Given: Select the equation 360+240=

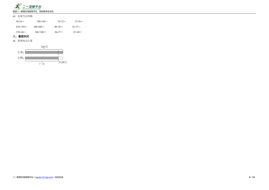Looking at the screenshot, I should (40, 32).
